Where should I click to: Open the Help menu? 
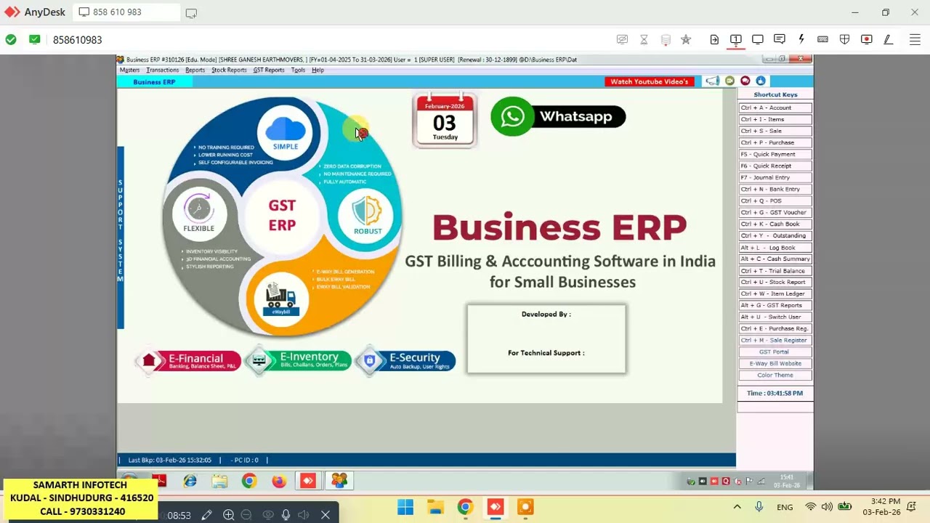(x=318, y=70)
